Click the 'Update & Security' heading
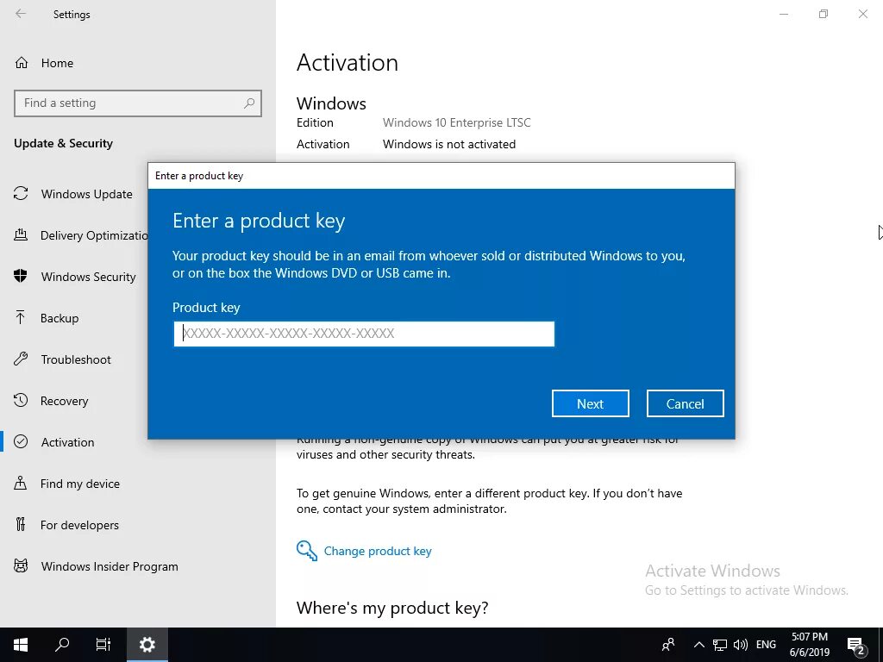The image size is (883, 662). click(63, 143)
